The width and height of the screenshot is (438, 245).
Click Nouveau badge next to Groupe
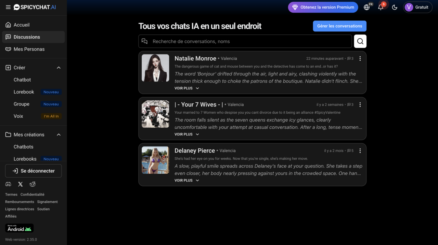pos(51,104)
